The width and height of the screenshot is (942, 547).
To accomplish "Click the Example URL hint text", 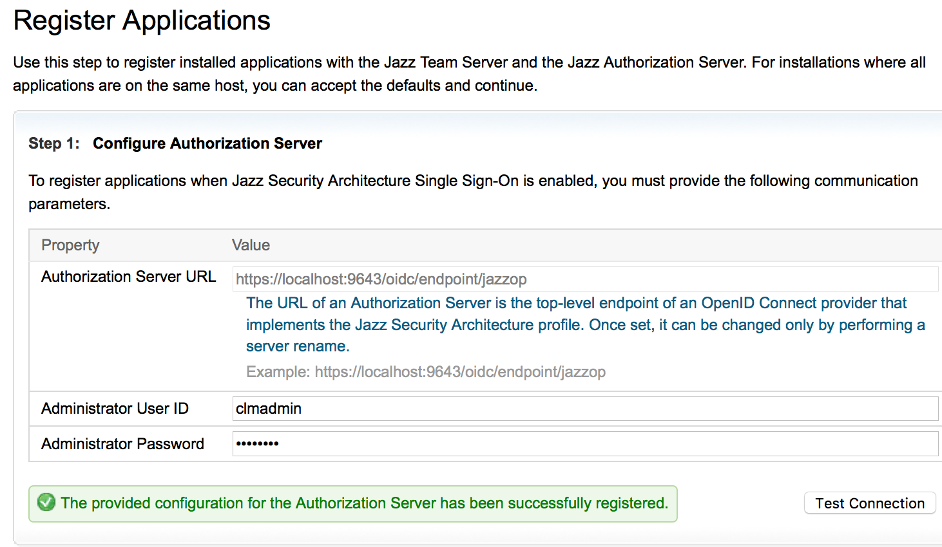I will point(426,372).
